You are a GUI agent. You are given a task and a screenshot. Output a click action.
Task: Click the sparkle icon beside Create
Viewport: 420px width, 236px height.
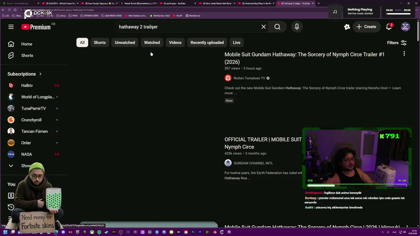pos(347,27)
